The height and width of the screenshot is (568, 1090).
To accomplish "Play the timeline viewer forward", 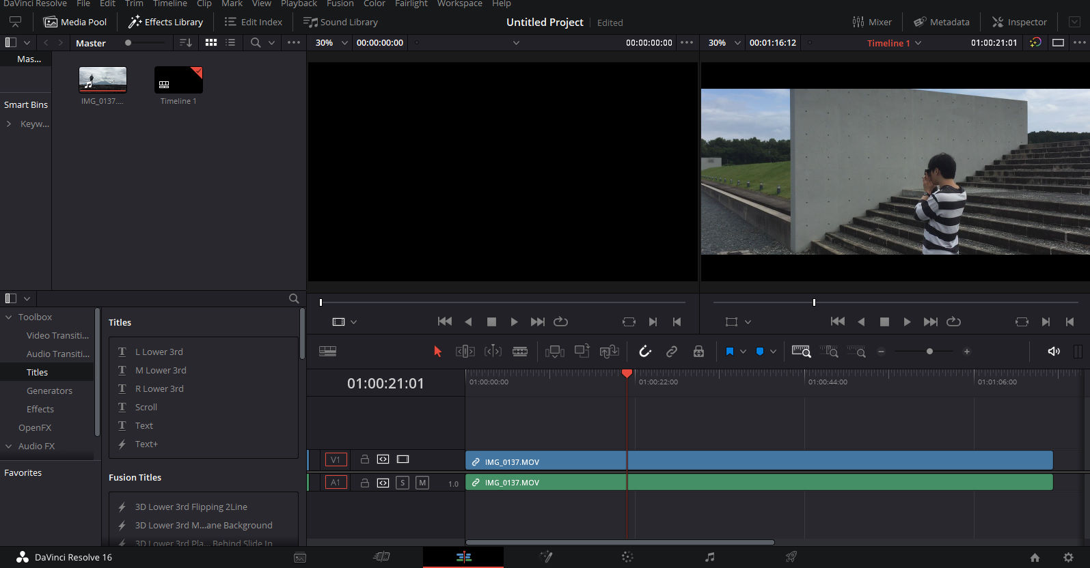I will pyautogui.click(x=907, y=322).
